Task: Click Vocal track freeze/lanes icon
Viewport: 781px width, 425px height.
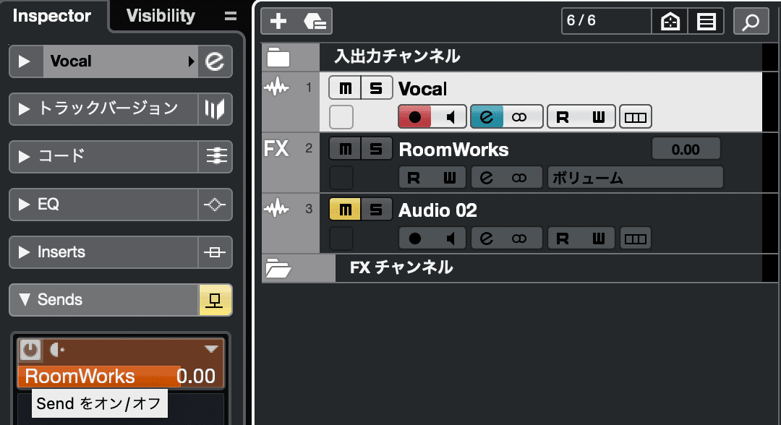Action: coord(635,117)
